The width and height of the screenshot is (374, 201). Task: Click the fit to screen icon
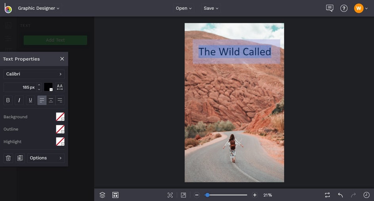click(170, 195)
